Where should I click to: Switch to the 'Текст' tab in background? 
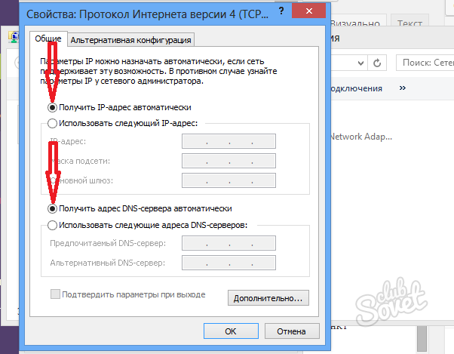click(x=410, y=23)
